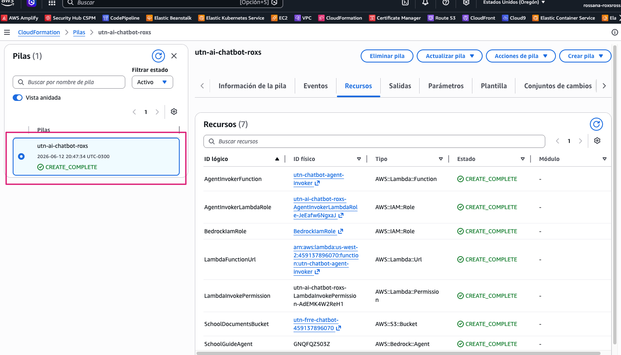Click the resources table horizontal scrollbar
The height and width of the screenshot is (355, 621).
click(x=398, y=353)
